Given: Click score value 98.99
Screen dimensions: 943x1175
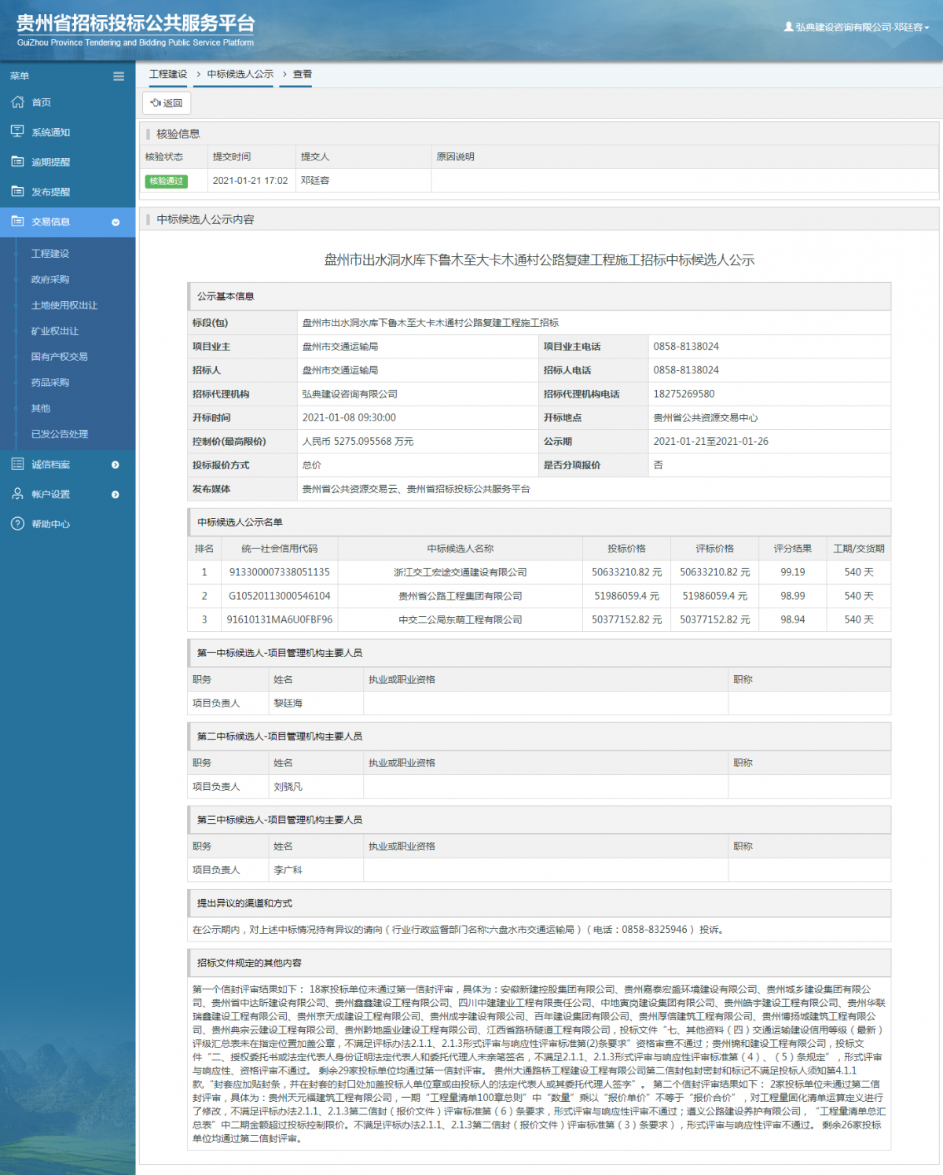Looking at the screenshot, I should click(792, 596).
